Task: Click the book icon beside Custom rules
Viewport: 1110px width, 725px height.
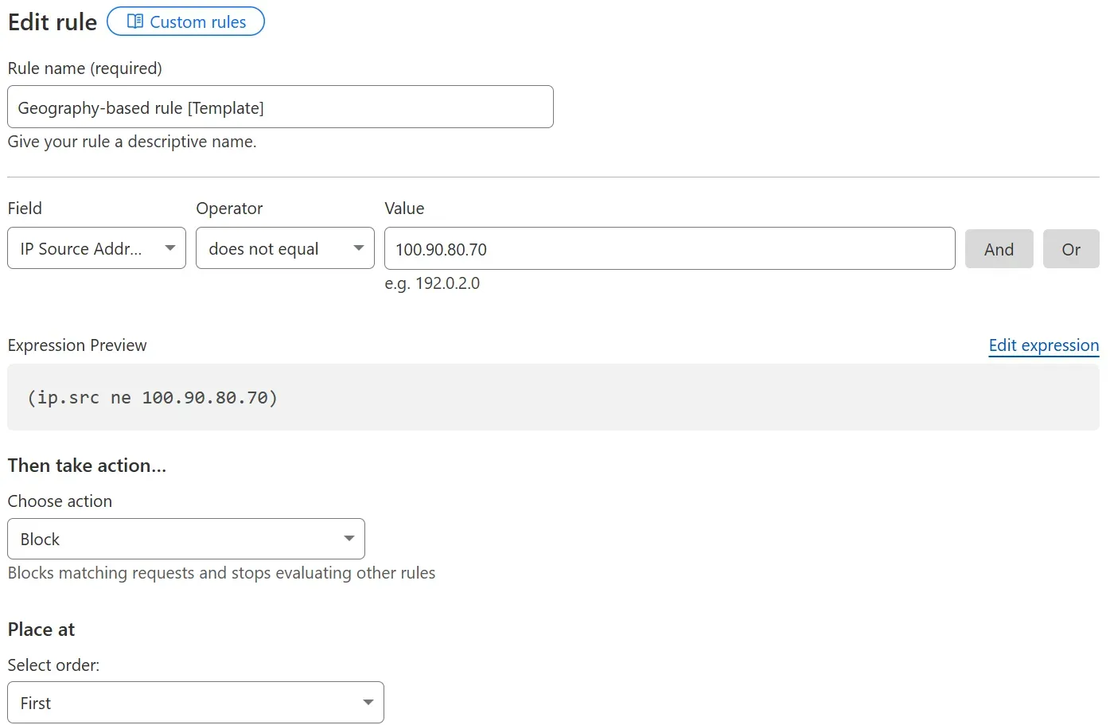Action: (x=135, y=21)
